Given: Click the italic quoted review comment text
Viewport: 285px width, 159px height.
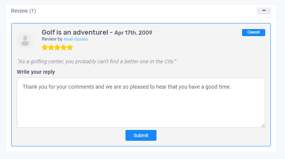Looking at the screenshot, I should (97, 61).
